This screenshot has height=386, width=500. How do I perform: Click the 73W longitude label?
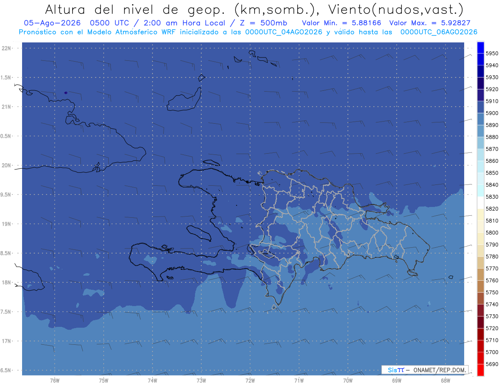pos(201,380)
